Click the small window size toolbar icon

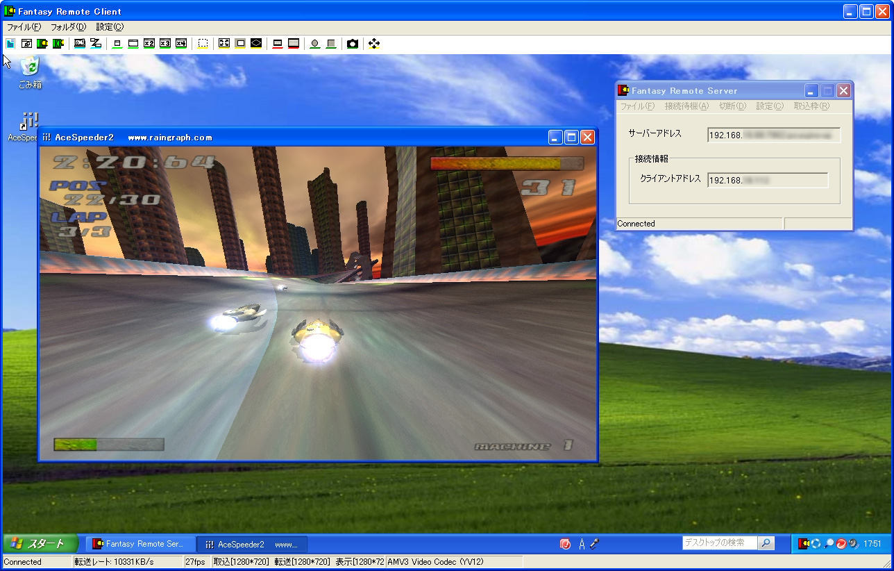(117, 44)
